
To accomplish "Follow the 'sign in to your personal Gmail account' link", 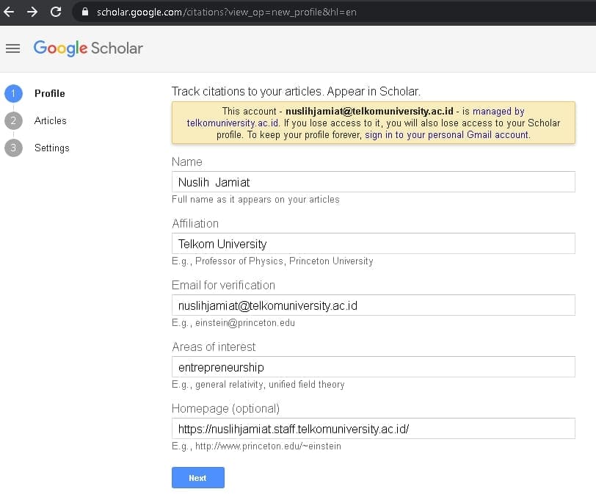I will [x=447, y=135].
